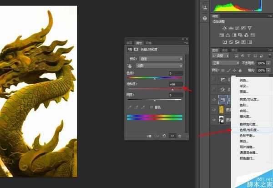This screenshot has width=273, height=188.
Task: Reset adjustment with the circular arrow icon
Action: pyautogui.click(x=164, y=136)
